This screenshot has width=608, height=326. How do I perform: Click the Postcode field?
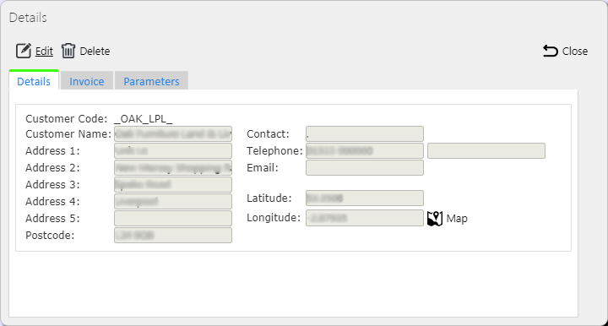tap(173, 236)
